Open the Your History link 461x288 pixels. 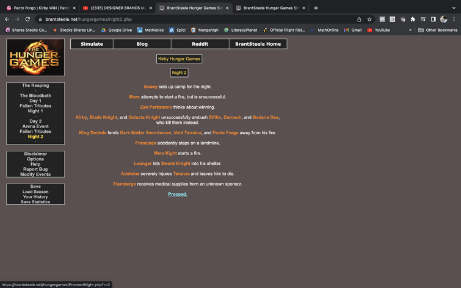pyautogui.click(x=35, y=197)
